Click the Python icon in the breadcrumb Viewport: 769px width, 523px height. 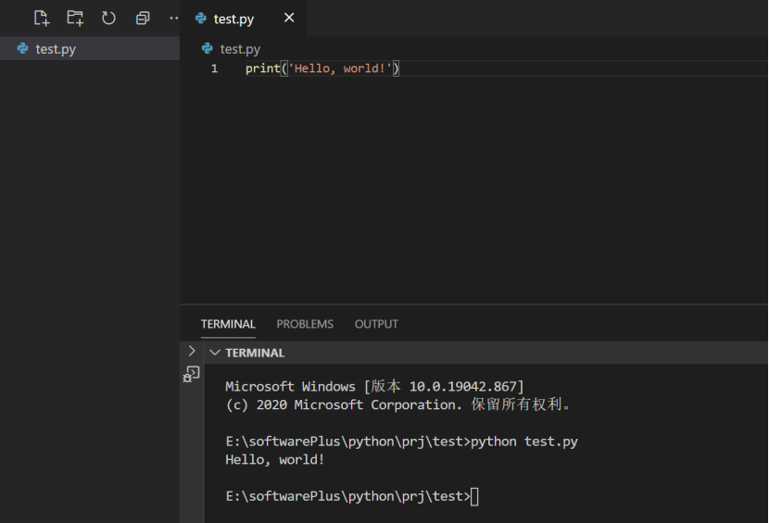tap(207, 48)
